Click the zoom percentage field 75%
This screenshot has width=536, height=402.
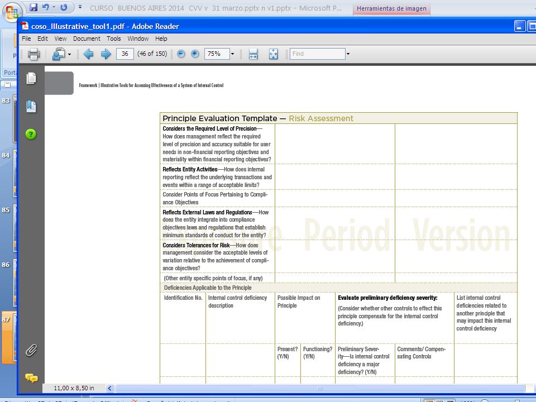(217, 54)
